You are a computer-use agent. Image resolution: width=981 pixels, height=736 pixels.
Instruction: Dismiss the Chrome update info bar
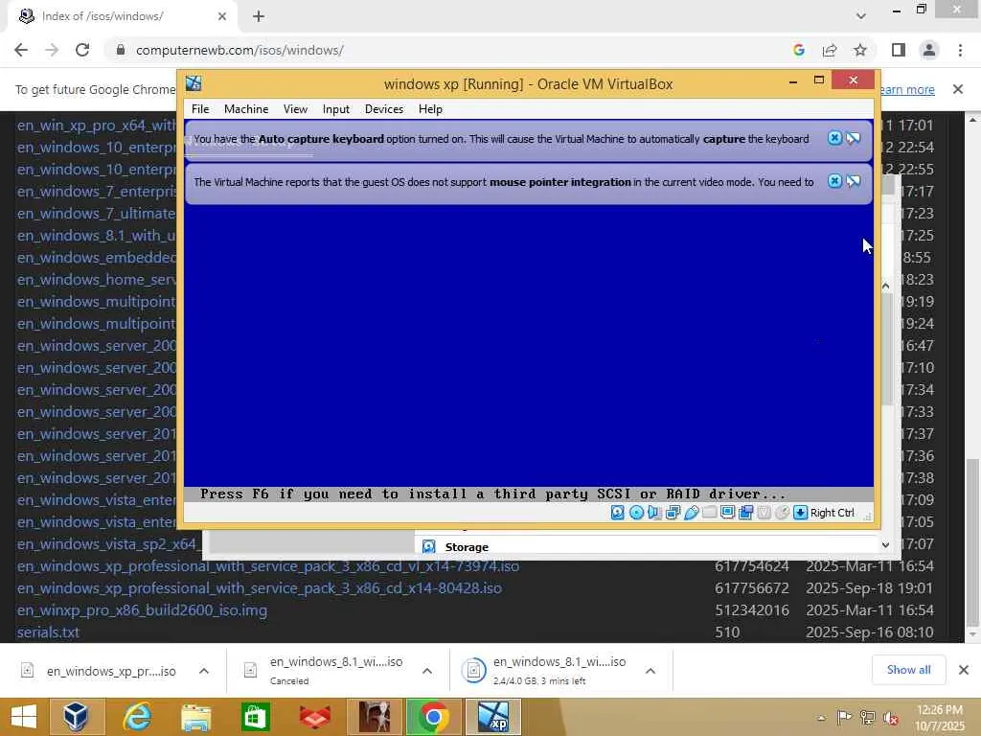(x=958, y=89)
